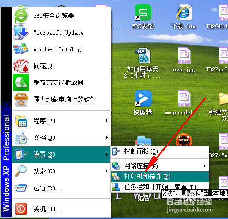Open the 360安全浏览器 browser icon
Viewport: 228px width, 219px height.
[x=21, y=16]
